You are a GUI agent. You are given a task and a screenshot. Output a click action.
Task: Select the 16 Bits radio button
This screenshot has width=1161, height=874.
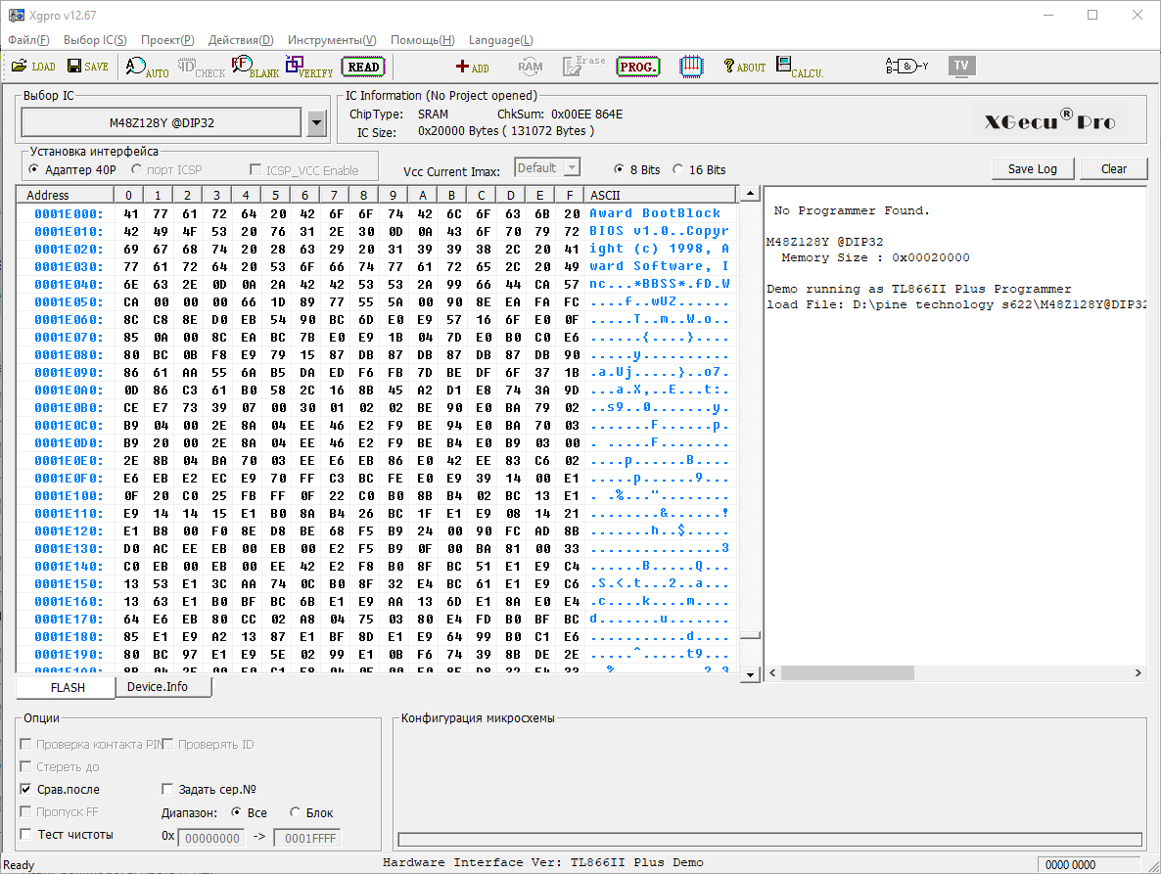(x=678, y=169)
